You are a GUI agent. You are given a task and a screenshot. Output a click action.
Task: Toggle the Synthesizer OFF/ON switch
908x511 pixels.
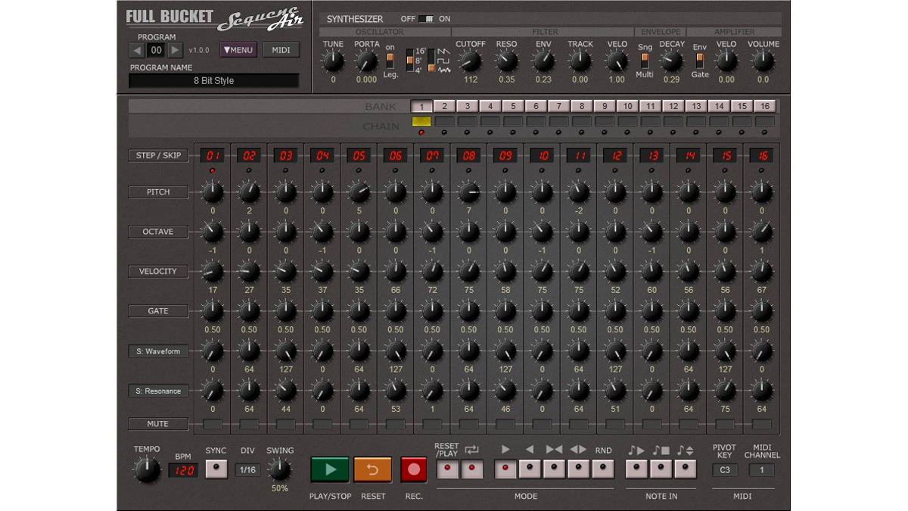point(427,19)
